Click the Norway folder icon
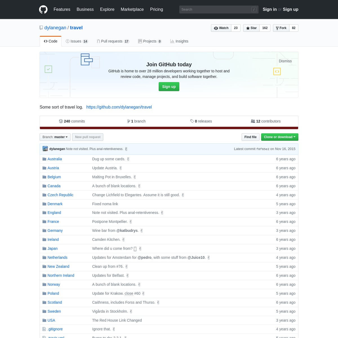338x338 pixels. pos(44,284)
